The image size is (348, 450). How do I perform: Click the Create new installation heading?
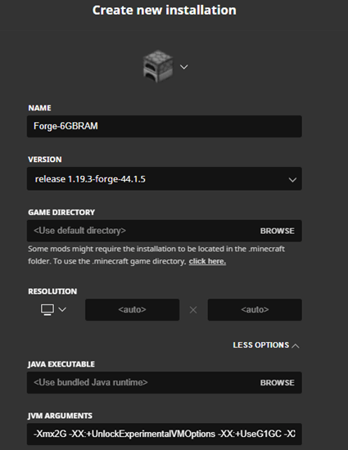tap(165, 11)
